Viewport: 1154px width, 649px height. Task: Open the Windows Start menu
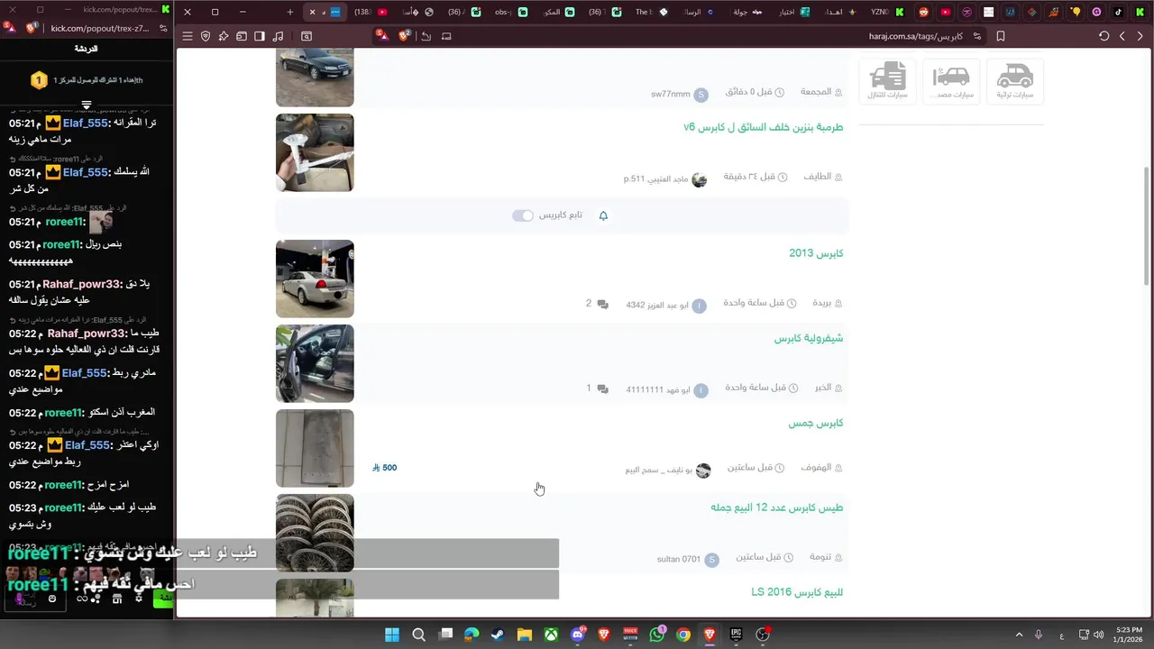click(392, 635)
